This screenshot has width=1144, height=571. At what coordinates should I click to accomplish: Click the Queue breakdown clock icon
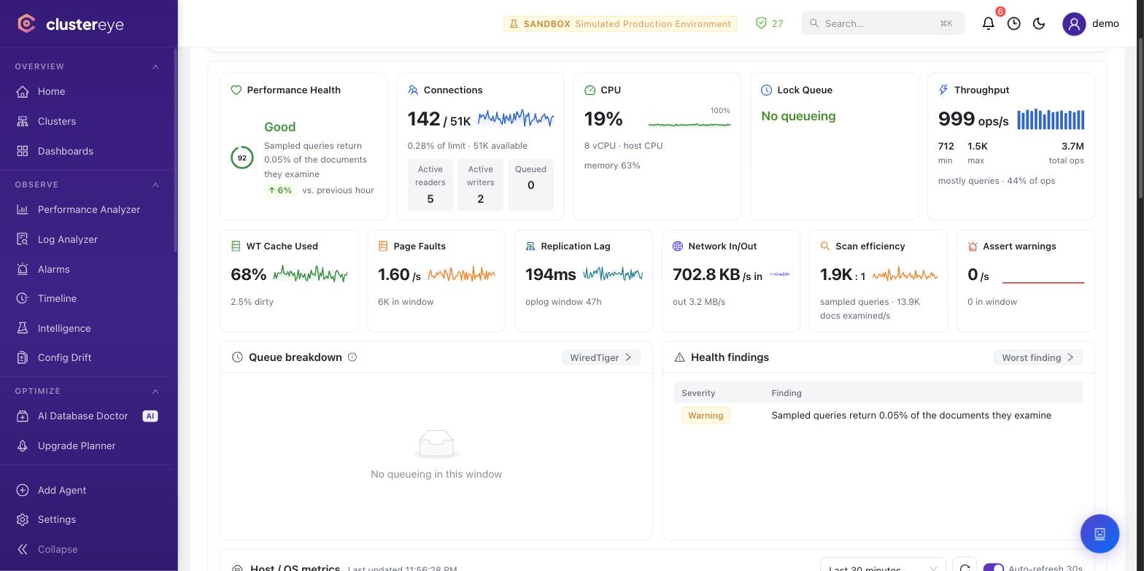tap(237, 357)
